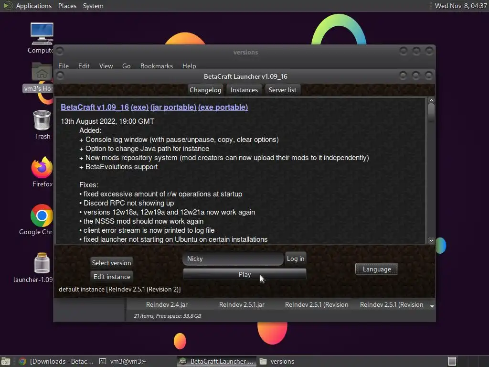
Task: Click the clock showing Wed Nov 8, 04:37
Action: click(x=461, y=6)
